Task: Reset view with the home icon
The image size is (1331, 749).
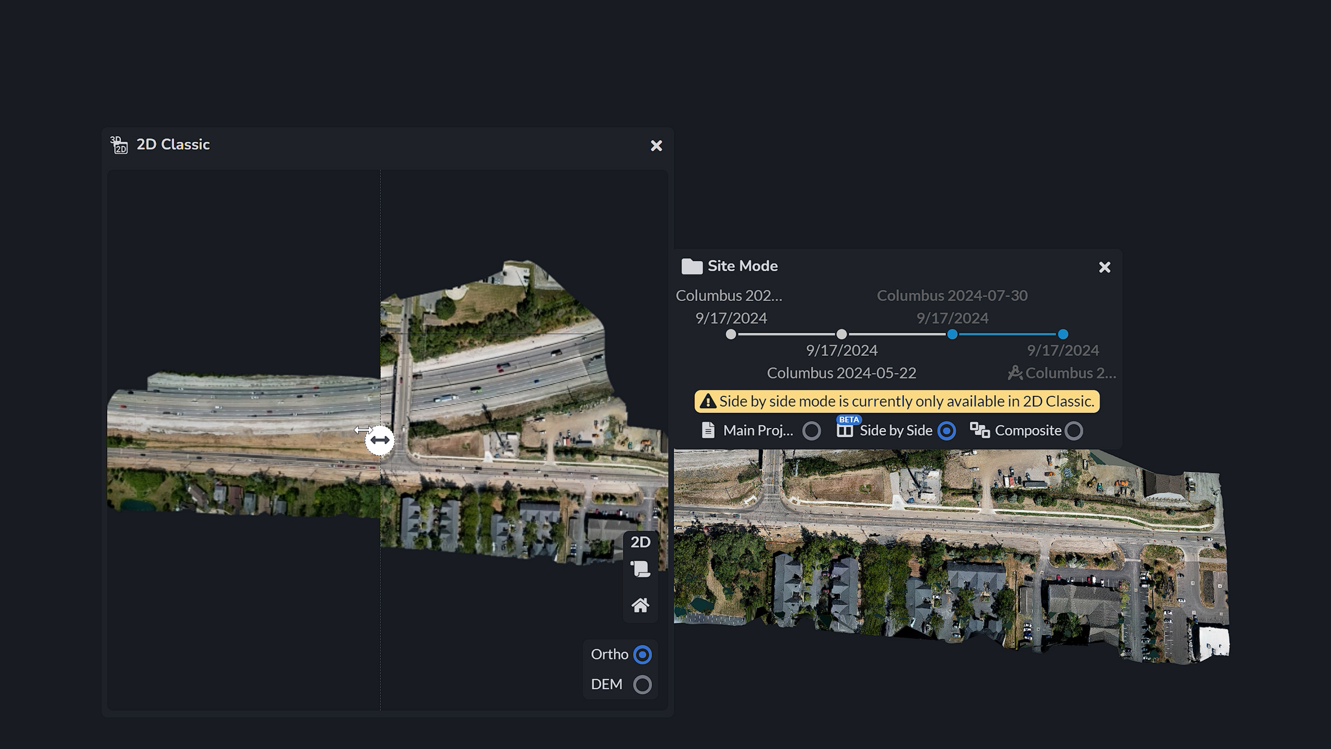Action: coord(640,605)
